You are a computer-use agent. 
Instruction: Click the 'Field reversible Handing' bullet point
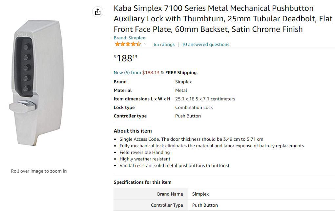145,152
